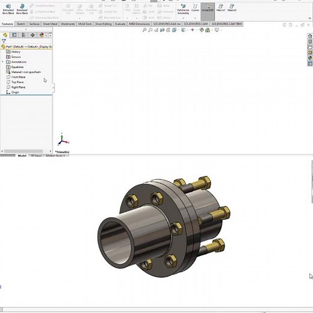
Task: Open the DisplayManager tab icon
Action: click(x=42, y=35)
